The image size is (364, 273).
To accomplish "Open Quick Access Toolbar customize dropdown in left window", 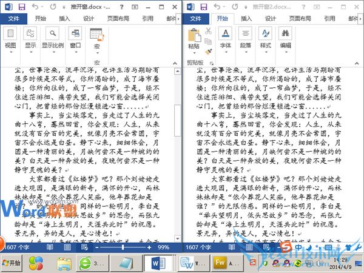I will tap(64, 7).
